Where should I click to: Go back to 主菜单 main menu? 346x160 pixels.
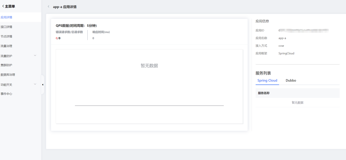[8, 6]
